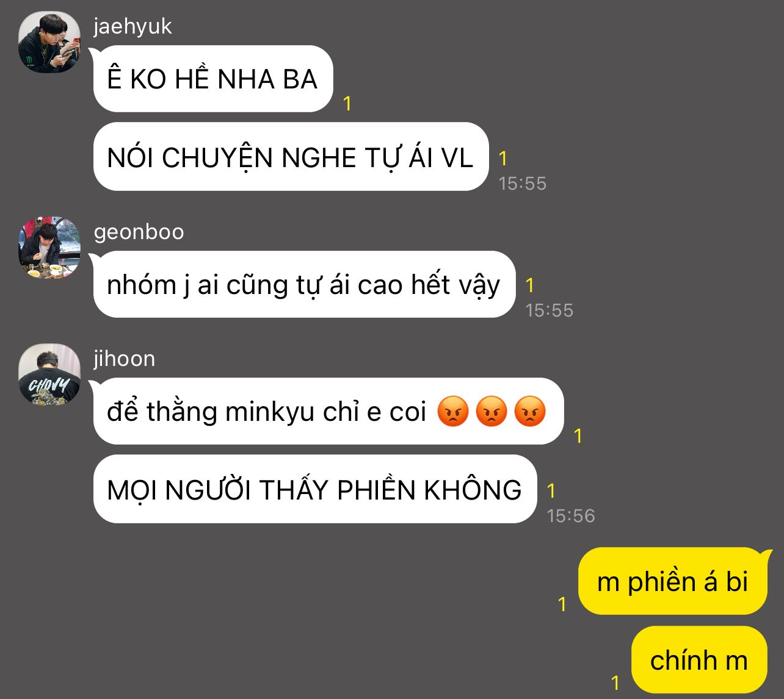
Task: Open geonboo's profile picture
Action: 49,248
